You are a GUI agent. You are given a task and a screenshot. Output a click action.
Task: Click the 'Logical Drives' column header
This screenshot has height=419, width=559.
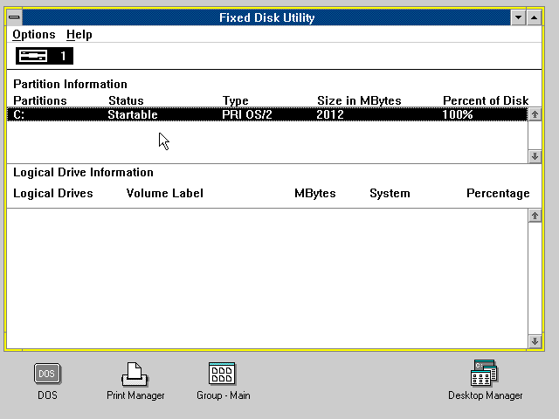(53, 194)
